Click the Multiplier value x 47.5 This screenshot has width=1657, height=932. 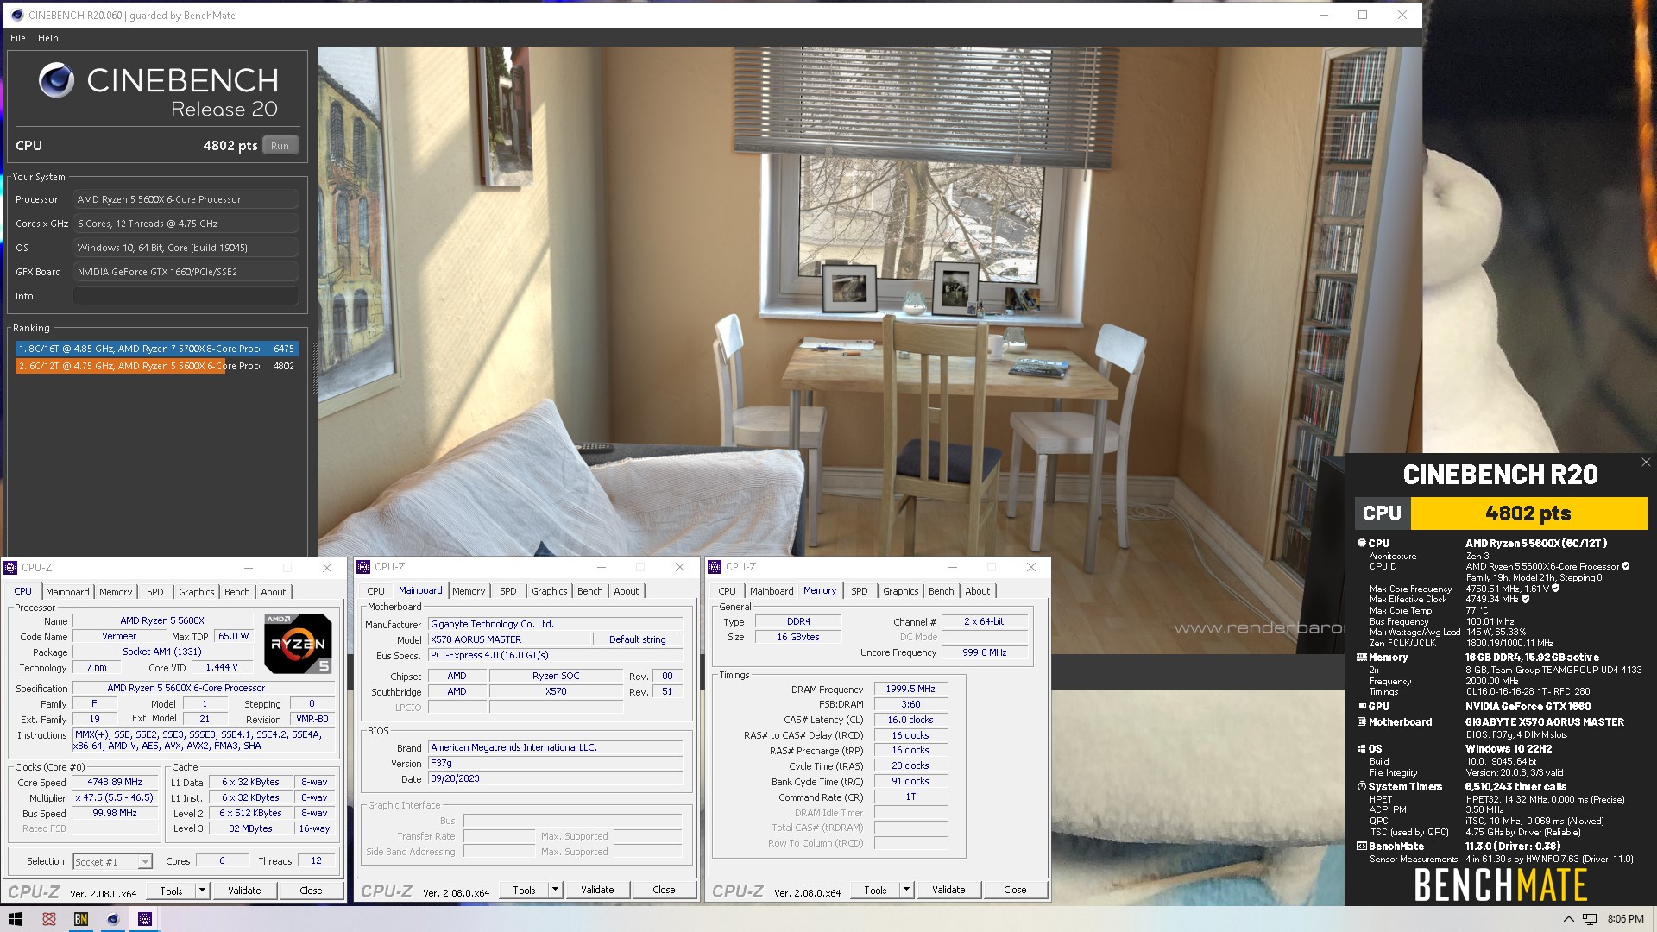115,797
